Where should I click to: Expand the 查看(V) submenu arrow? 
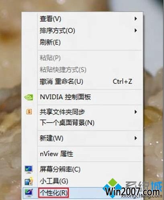click(135, 19)
